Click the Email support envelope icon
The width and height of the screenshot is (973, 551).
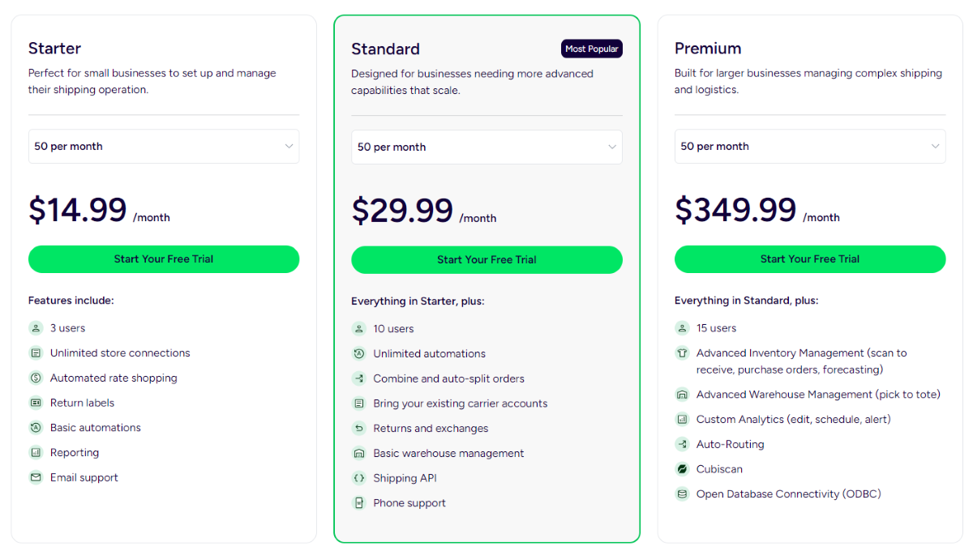(36, 477)
